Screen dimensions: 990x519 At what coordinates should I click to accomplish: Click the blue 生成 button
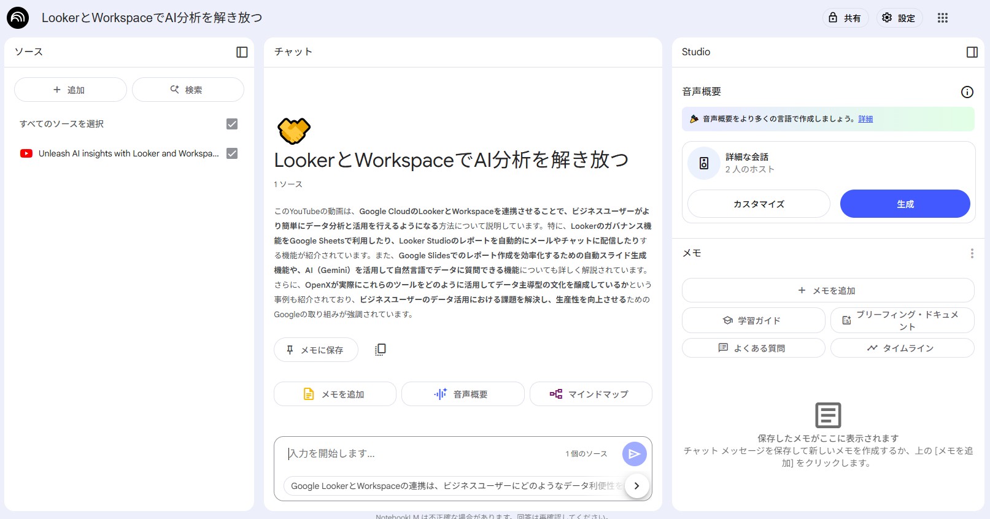905,204
